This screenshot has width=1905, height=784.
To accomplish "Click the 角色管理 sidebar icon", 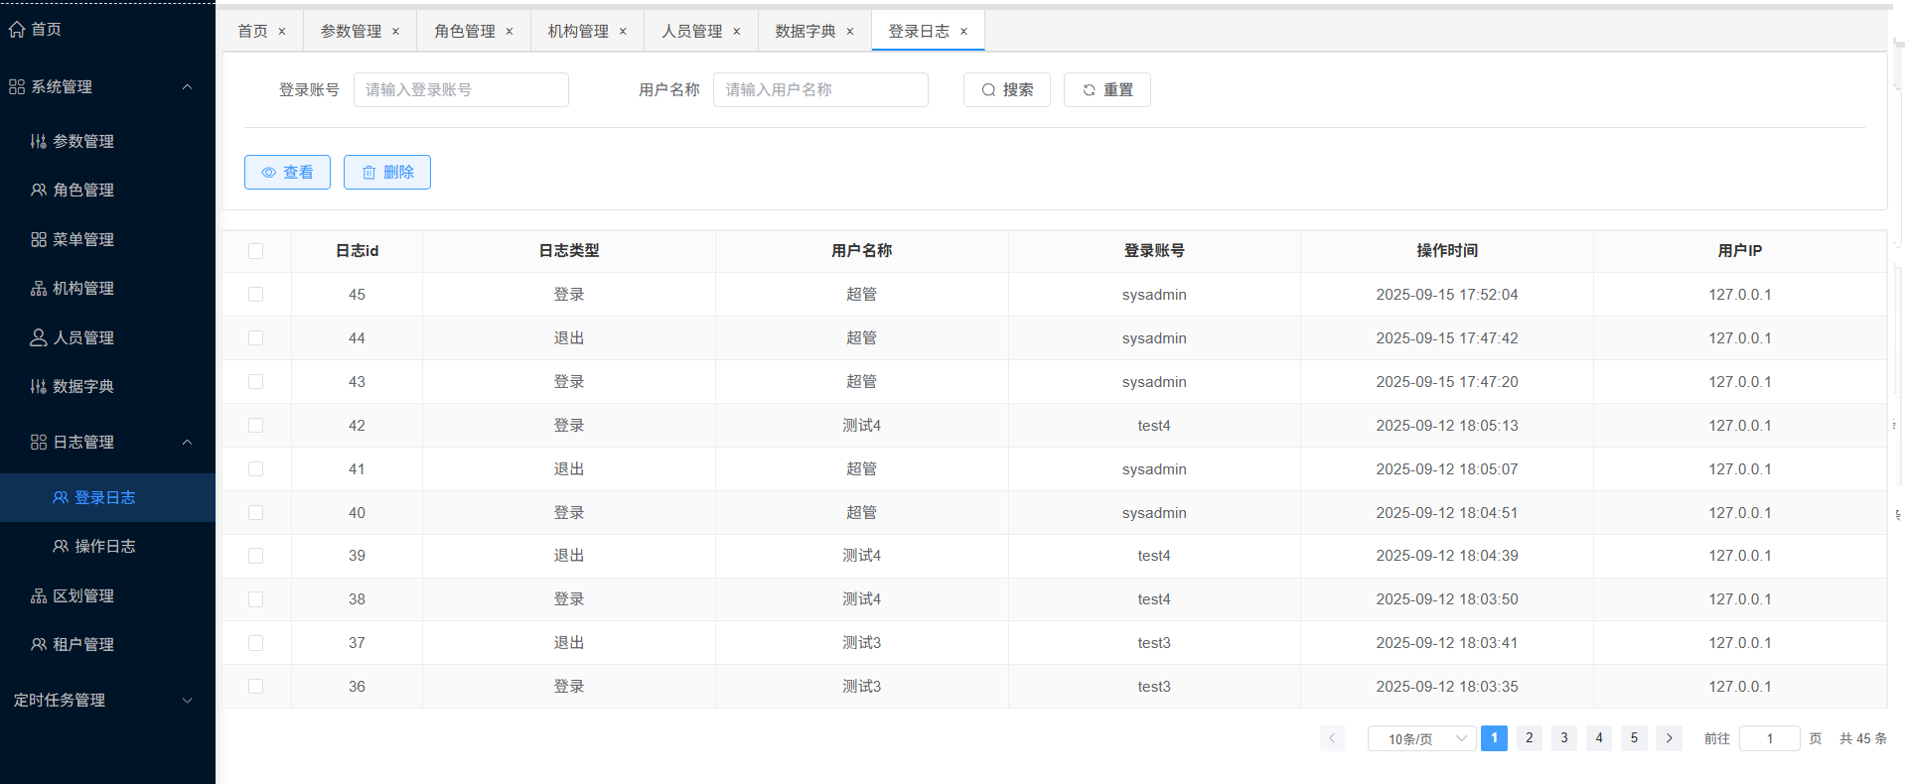I will click(x=39, y=191).
